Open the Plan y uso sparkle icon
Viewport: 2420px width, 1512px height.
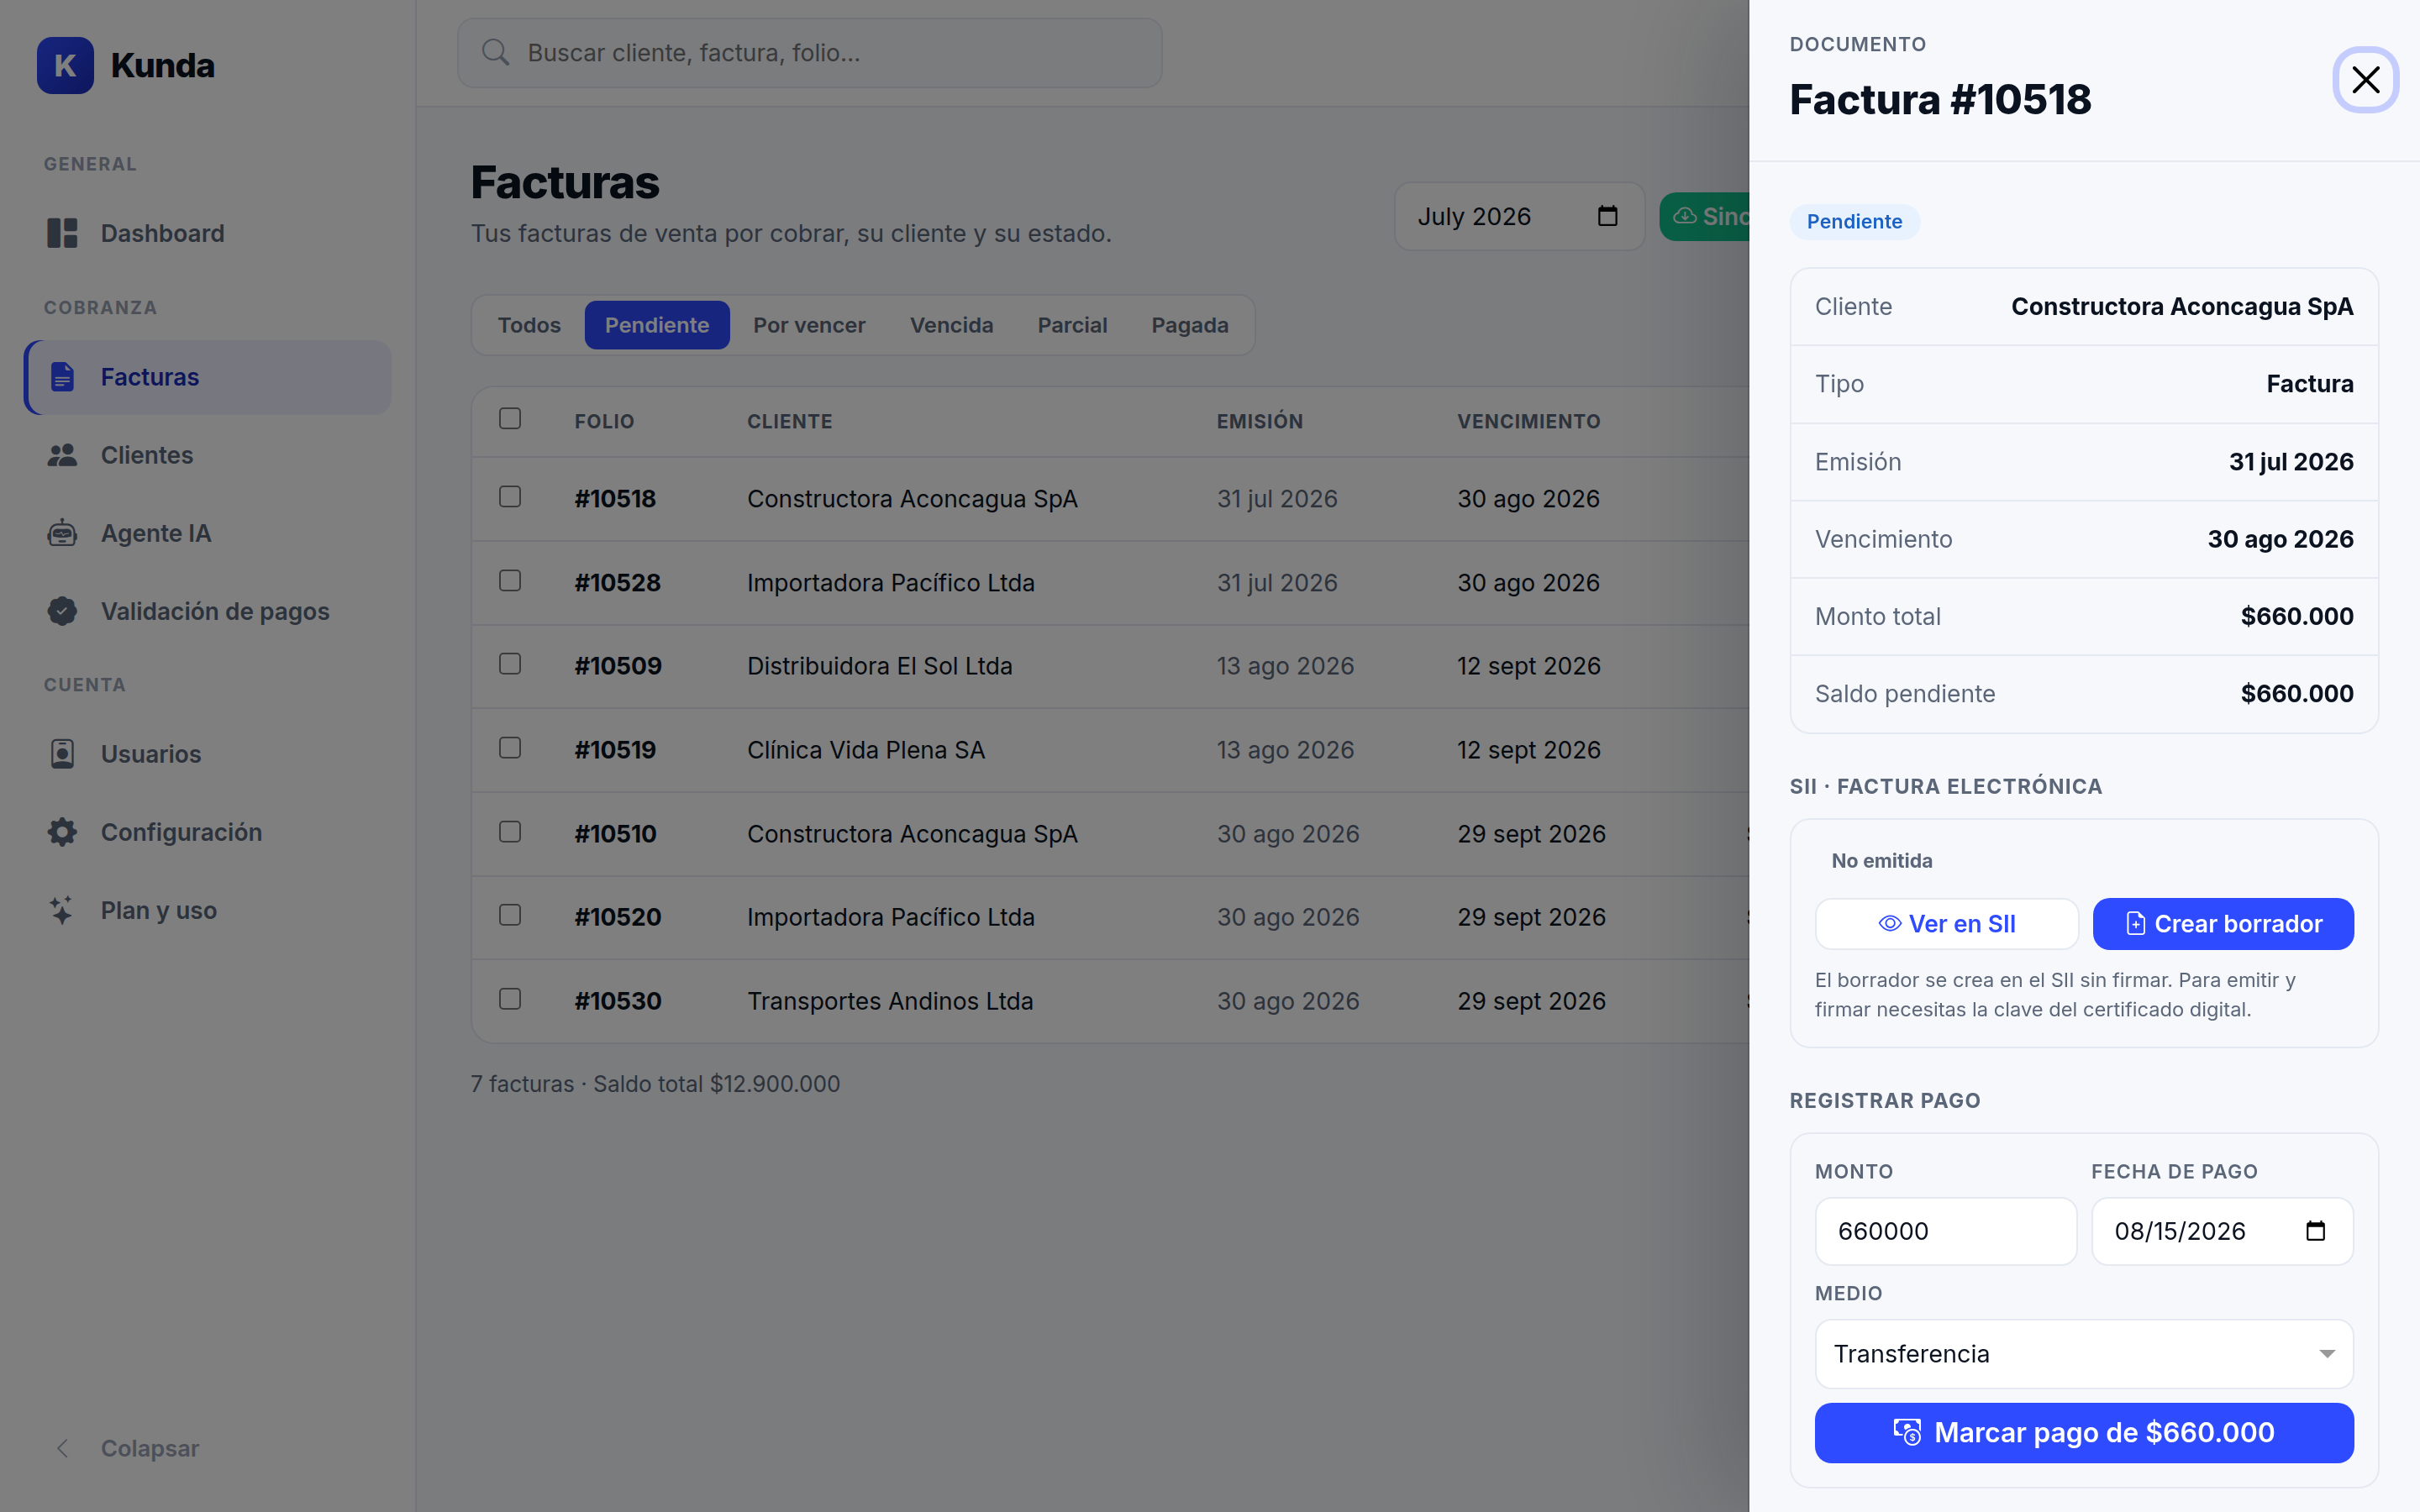[x=62, y=910]
